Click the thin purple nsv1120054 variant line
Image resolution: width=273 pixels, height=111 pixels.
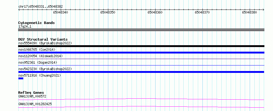pos(141,59)
